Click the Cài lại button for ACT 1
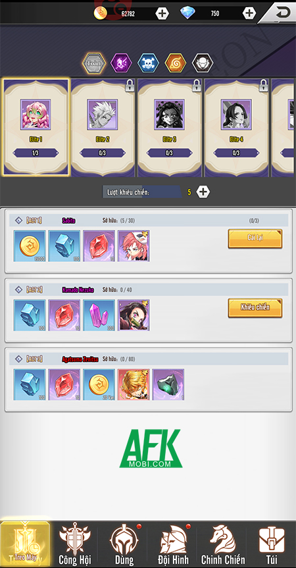Image resolution: width=296 pixels, height=568 pixels. pos(255,239)
